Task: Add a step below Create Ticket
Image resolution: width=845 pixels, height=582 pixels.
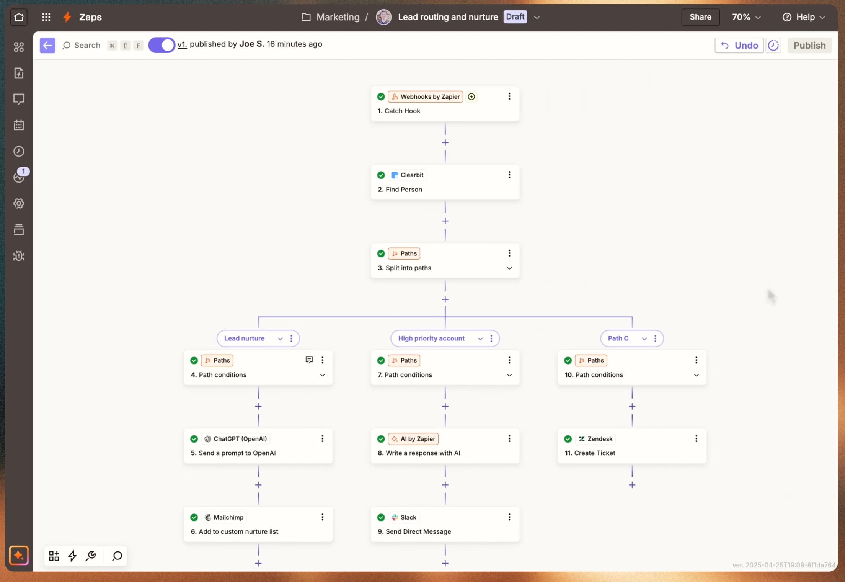Action: click(632, 485)
